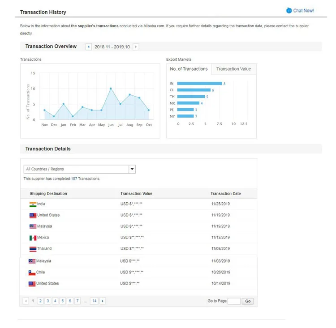
Task: Switch to the Transaction Value tab
Action: (x=233, y=69)
